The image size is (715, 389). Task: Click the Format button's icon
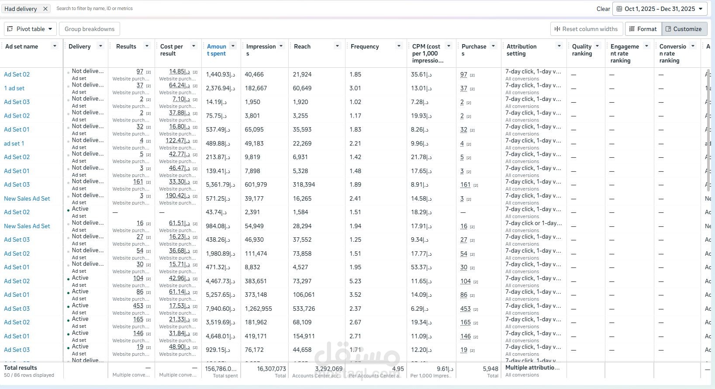632,29
